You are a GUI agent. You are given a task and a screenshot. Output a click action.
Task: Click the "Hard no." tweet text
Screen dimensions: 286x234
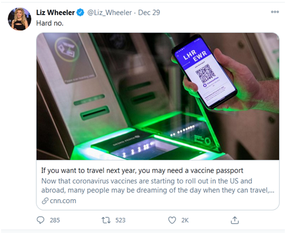[50, 23]
